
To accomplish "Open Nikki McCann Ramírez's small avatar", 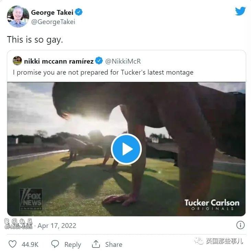I will coord(17,61).
